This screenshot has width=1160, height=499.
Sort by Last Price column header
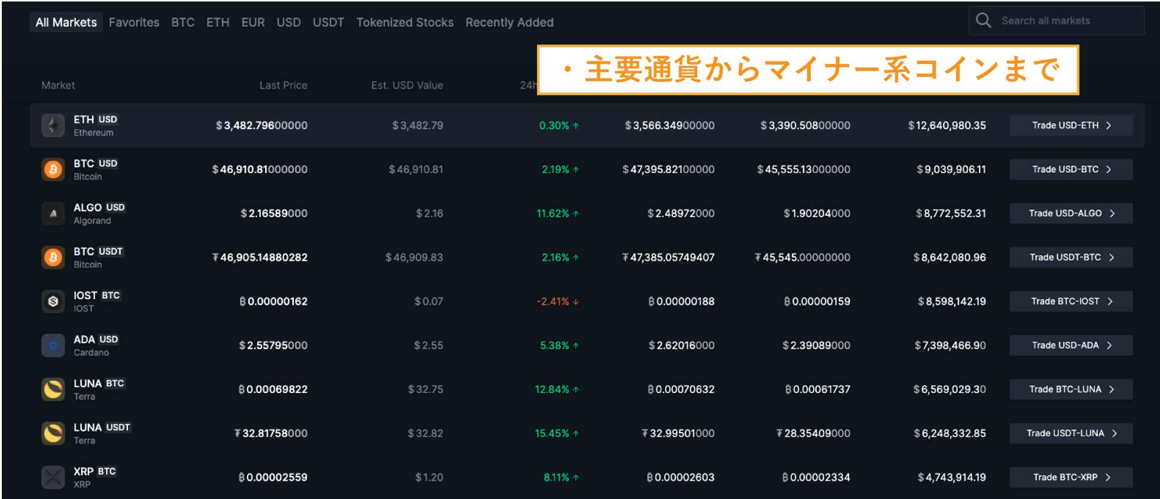283,85
